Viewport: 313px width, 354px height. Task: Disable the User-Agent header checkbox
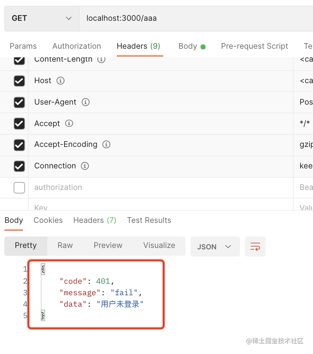click(19, 102)
